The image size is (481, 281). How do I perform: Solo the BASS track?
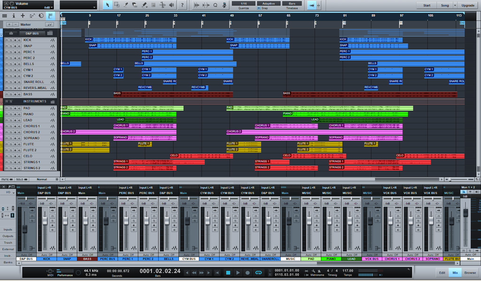click(11, 94)
